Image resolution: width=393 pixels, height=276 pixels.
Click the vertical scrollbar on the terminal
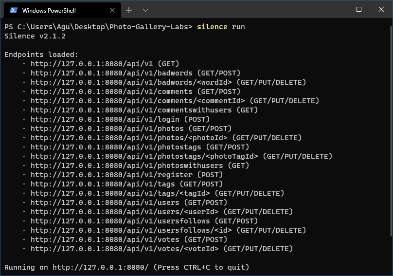(391, 131)
